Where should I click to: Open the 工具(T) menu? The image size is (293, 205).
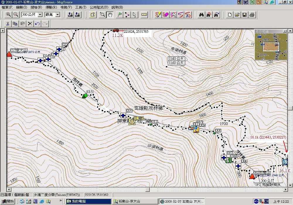pos(81,7)
